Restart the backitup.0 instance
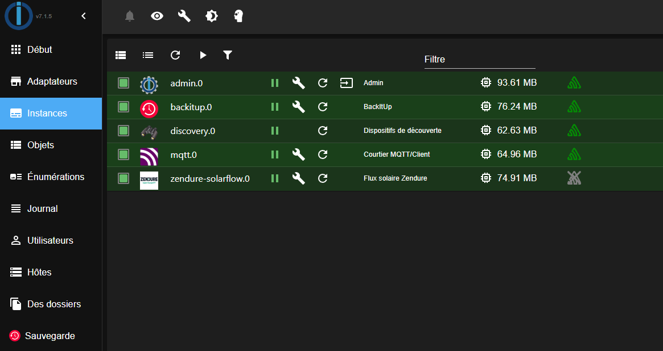663x351 pixels. click(323, 107)
